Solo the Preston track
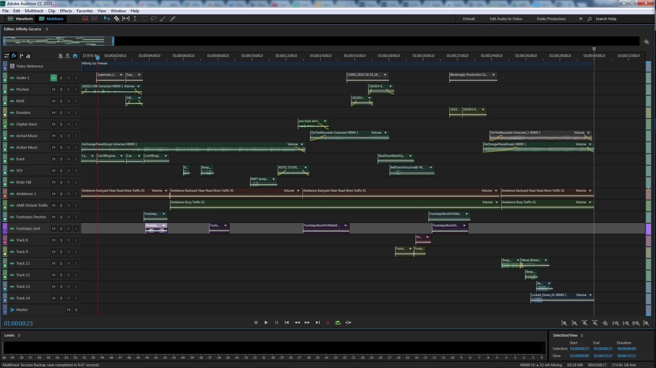This screenshot has height=368, width=656. tap(61, 89)
